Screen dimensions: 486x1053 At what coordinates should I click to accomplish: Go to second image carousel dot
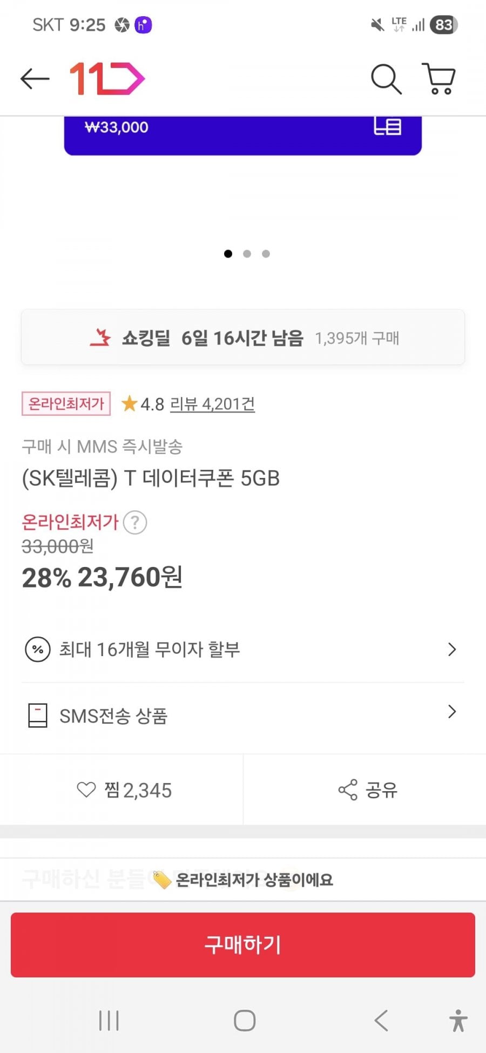click(x=247, y=254)
